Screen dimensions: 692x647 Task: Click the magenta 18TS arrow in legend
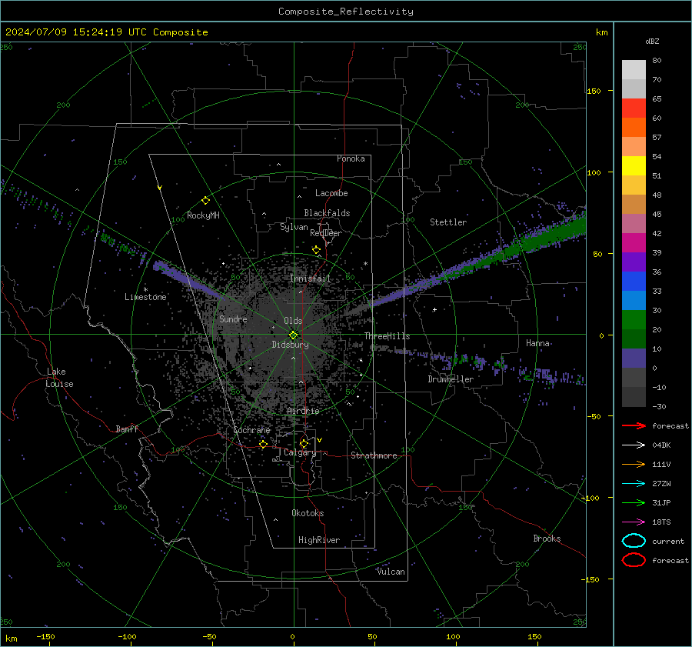pos(634,522)
